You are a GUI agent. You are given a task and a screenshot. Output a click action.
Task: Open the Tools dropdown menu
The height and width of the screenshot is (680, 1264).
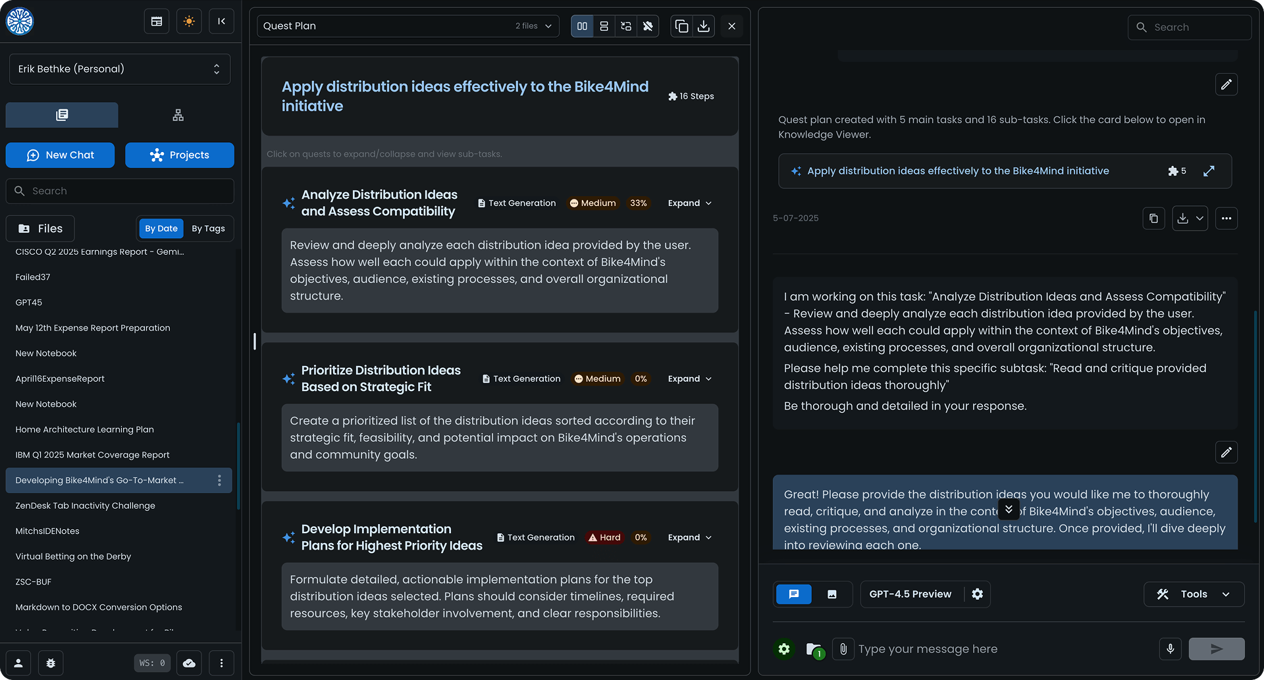(1194, 594)
